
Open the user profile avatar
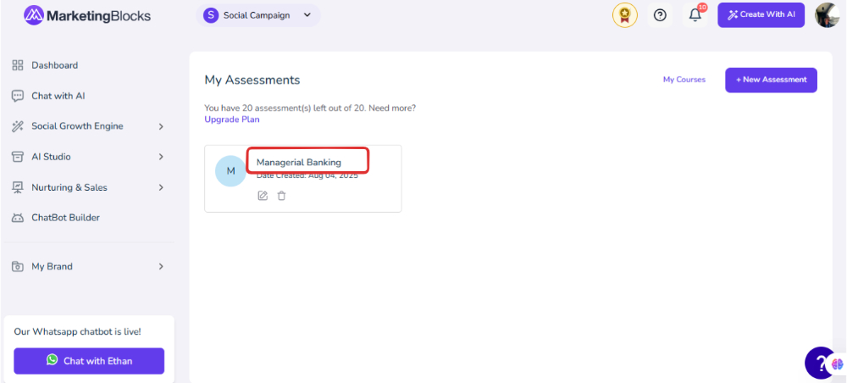pos(827,15)
